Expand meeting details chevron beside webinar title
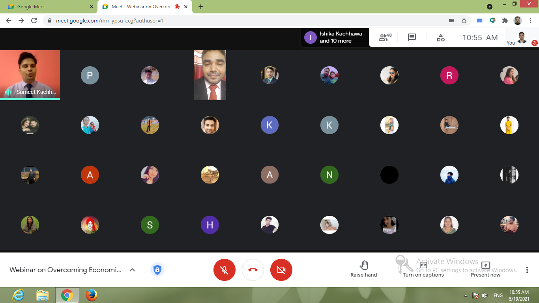This screenshot has height=303, width=539. click(133, 270)
